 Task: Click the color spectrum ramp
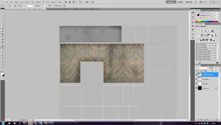[207, 21]
